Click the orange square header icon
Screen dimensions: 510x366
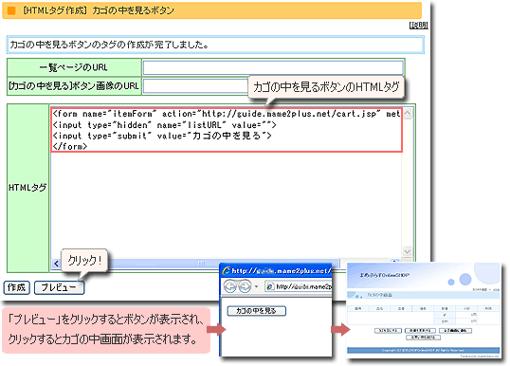tap(11, 11)
